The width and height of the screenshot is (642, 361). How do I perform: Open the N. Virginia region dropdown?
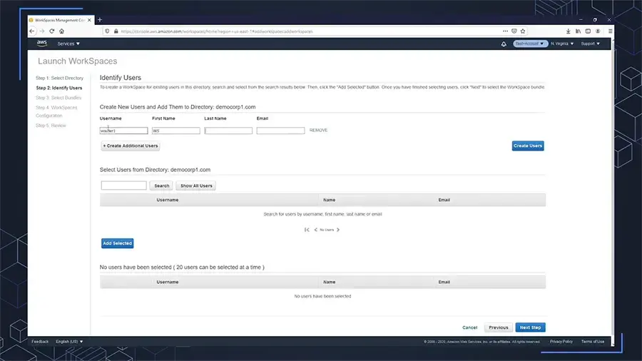(562, 44)
